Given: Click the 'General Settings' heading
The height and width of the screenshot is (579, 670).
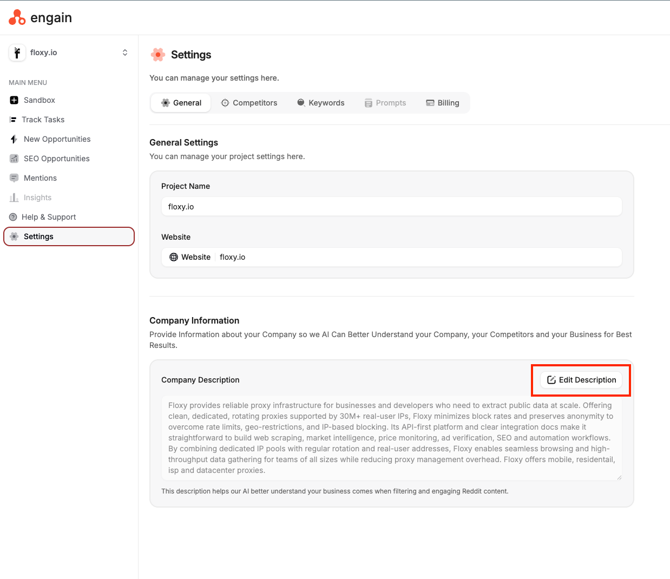Looking at the screenshot, I should [x=183, y=142].
